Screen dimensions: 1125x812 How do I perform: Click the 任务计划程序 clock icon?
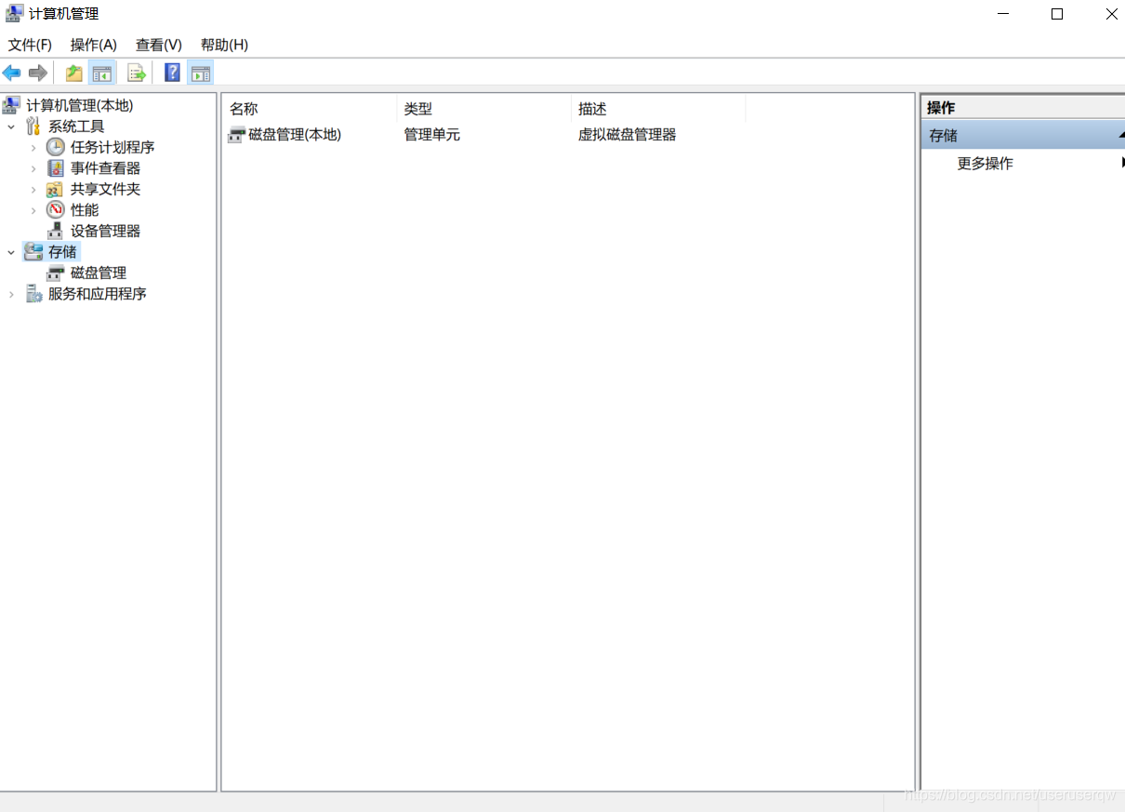coord(56,147)
